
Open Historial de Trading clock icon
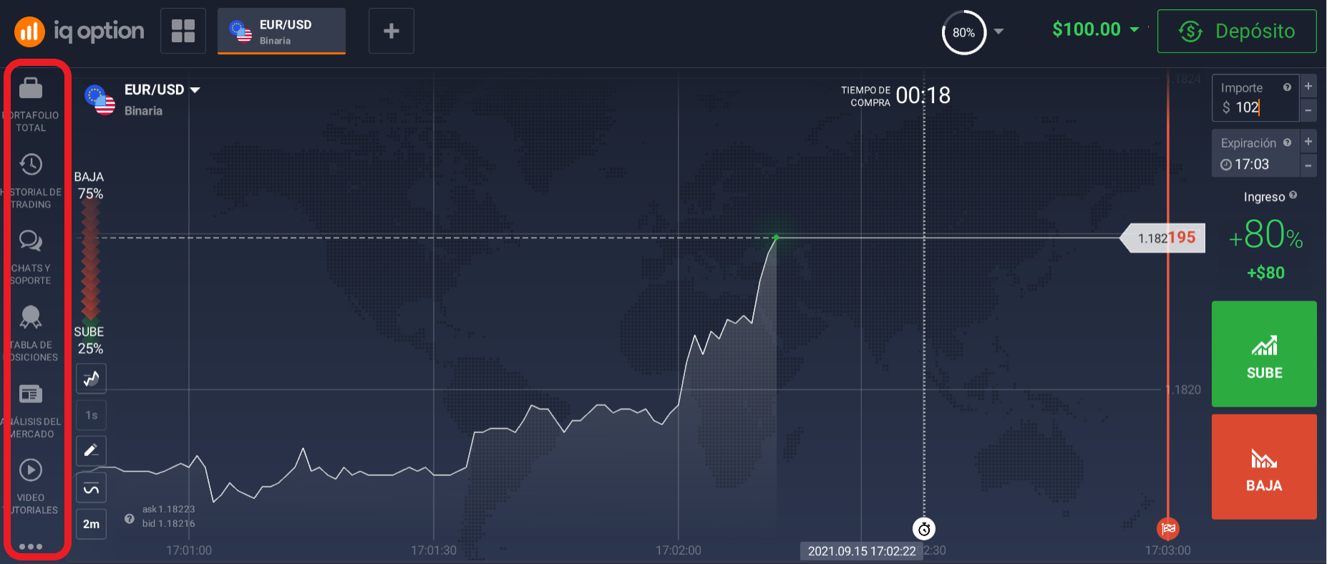[31, 165]
